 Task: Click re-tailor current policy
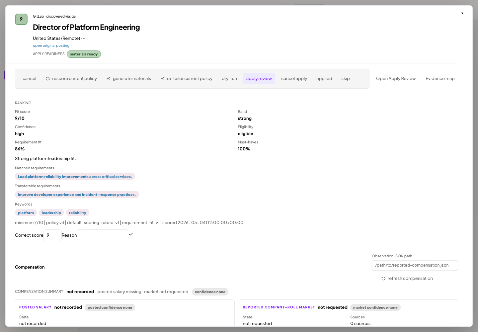(x=187, y=79)
